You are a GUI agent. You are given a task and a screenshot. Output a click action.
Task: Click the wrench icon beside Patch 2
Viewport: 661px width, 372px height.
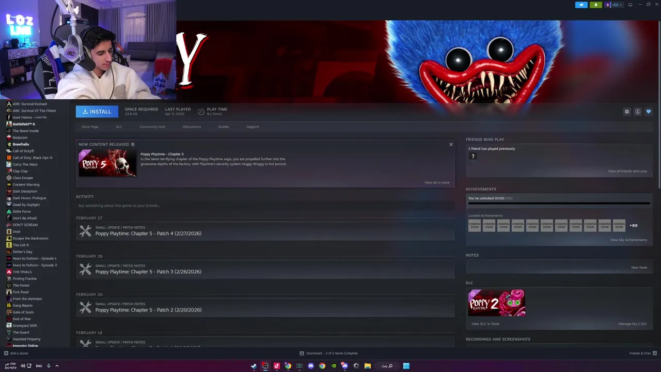point(85,307)
